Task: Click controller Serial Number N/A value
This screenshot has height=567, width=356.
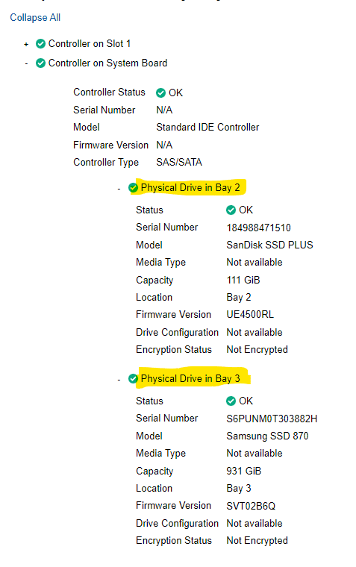Action: (x=164, y=110)
